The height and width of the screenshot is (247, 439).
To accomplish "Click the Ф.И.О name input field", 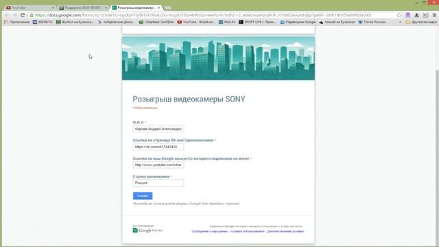I will 158,129.
